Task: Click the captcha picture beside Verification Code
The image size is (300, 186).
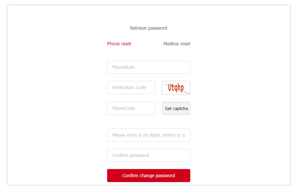Action: 176,88
